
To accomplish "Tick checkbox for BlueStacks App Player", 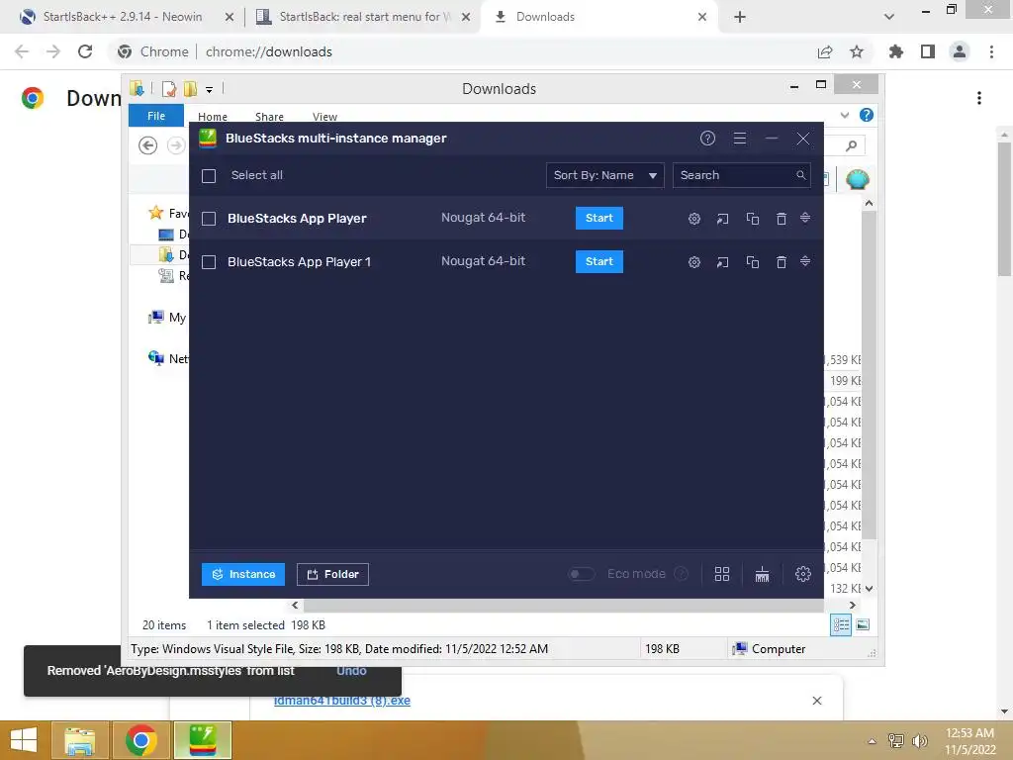I will point(209,219).
